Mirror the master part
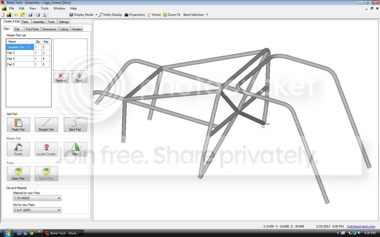Screen dimensions: 380x237 click(75, 149)
